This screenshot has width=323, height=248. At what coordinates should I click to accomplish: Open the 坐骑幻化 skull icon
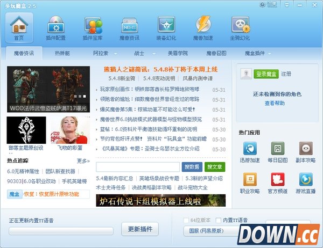point(240,27)
